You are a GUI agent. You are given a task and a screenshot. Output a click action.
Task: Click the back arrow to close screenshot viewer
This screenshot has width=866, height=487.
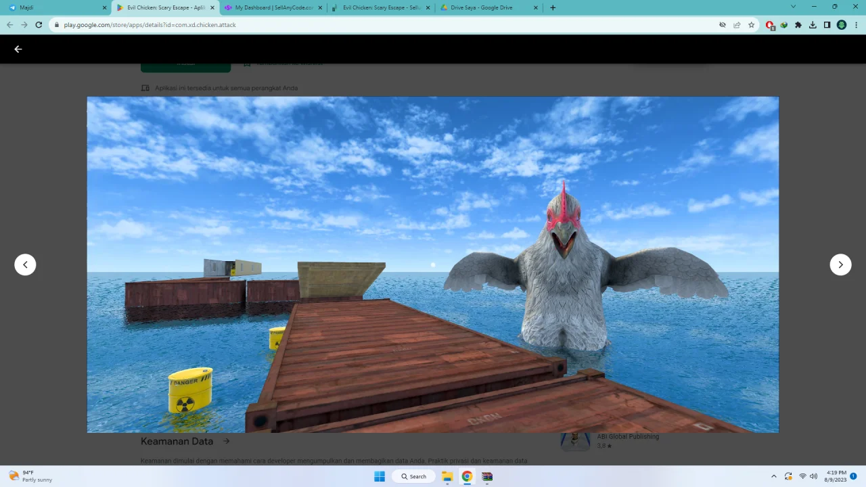[x=18, y=49]
